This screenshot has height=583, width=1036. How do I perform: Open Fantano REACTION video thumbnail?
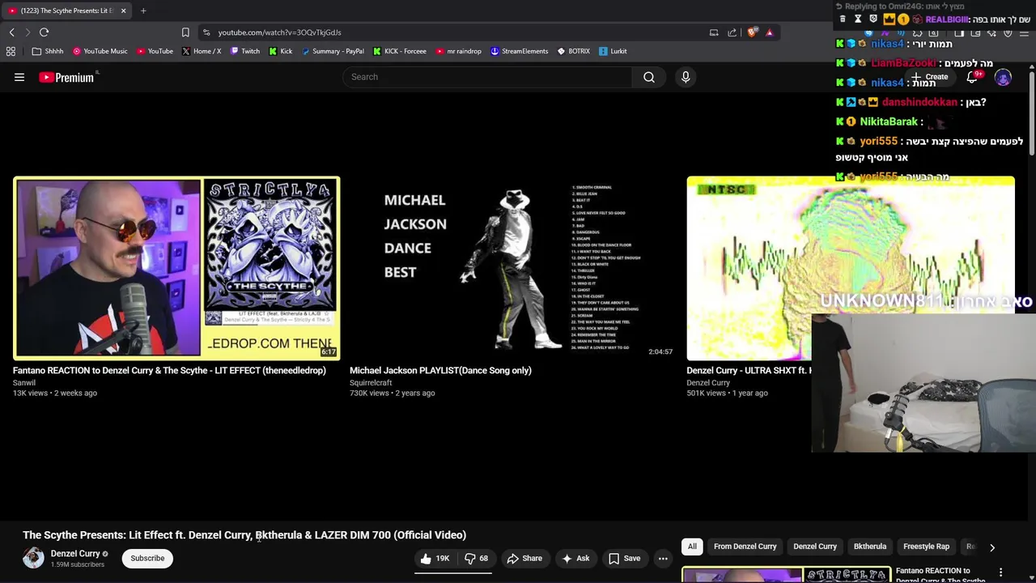tap(176, 268)
